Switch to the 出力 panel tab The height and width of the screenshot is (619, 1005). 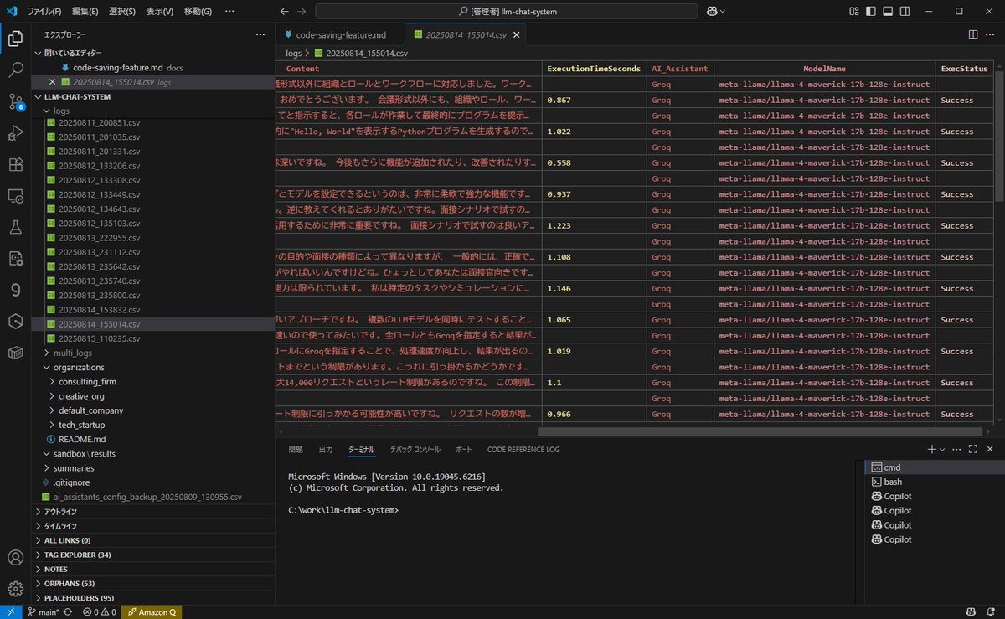click(326, 450)
